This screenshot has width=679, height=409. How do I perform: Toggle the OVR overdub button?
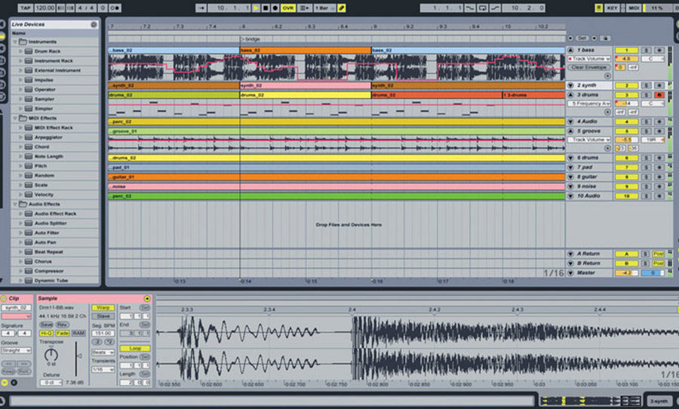(288, 8)
